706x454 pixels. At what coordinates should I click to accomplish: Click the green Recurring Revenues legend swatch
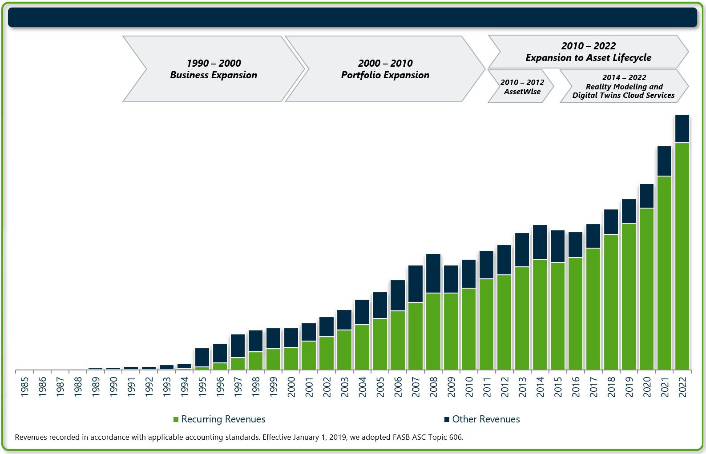click(176, 420)
